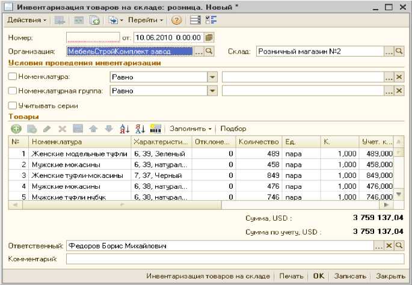Screen dimensions: 412x285
Task: Enable the Номенклатура checkbox
Action: (12, 77)
